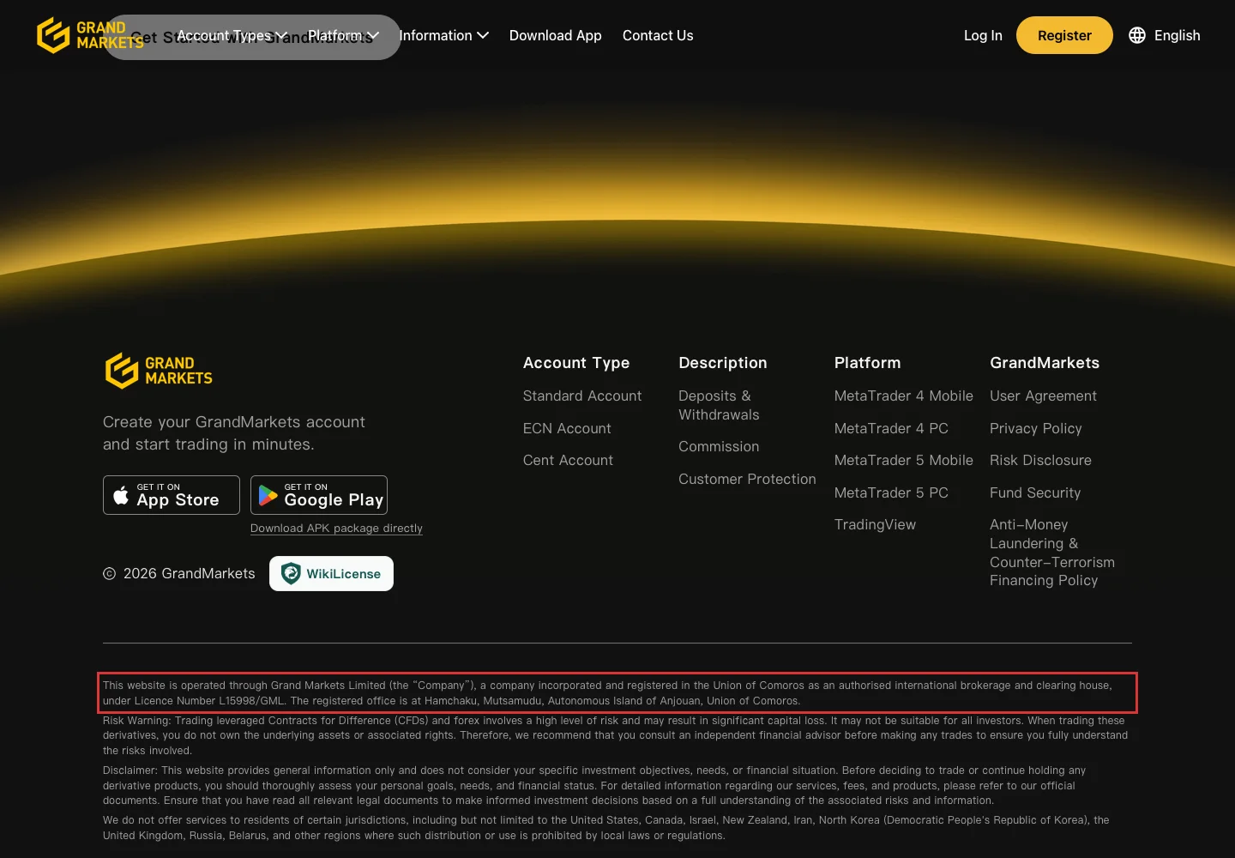Open Cent Account link
Screen dimensions: 1235x858
tap(568, 460)
